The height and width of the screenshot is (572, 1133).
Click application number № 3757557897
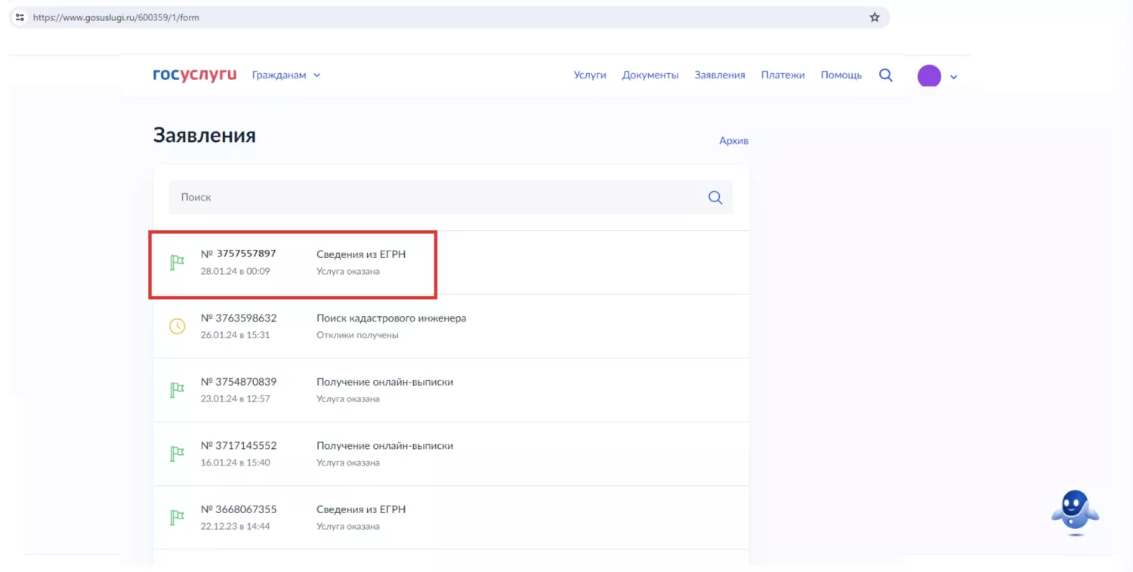pos(239,254)
